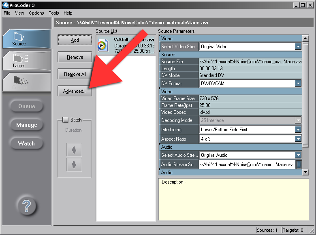Click the ProCoder 3 title bar logo
The width and height of the screenshot is (316, 235).
click(x=5, y=5)
